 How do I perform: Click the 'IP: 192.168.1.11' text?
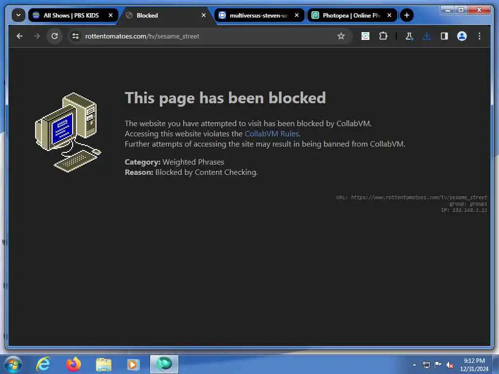[464, 210]
